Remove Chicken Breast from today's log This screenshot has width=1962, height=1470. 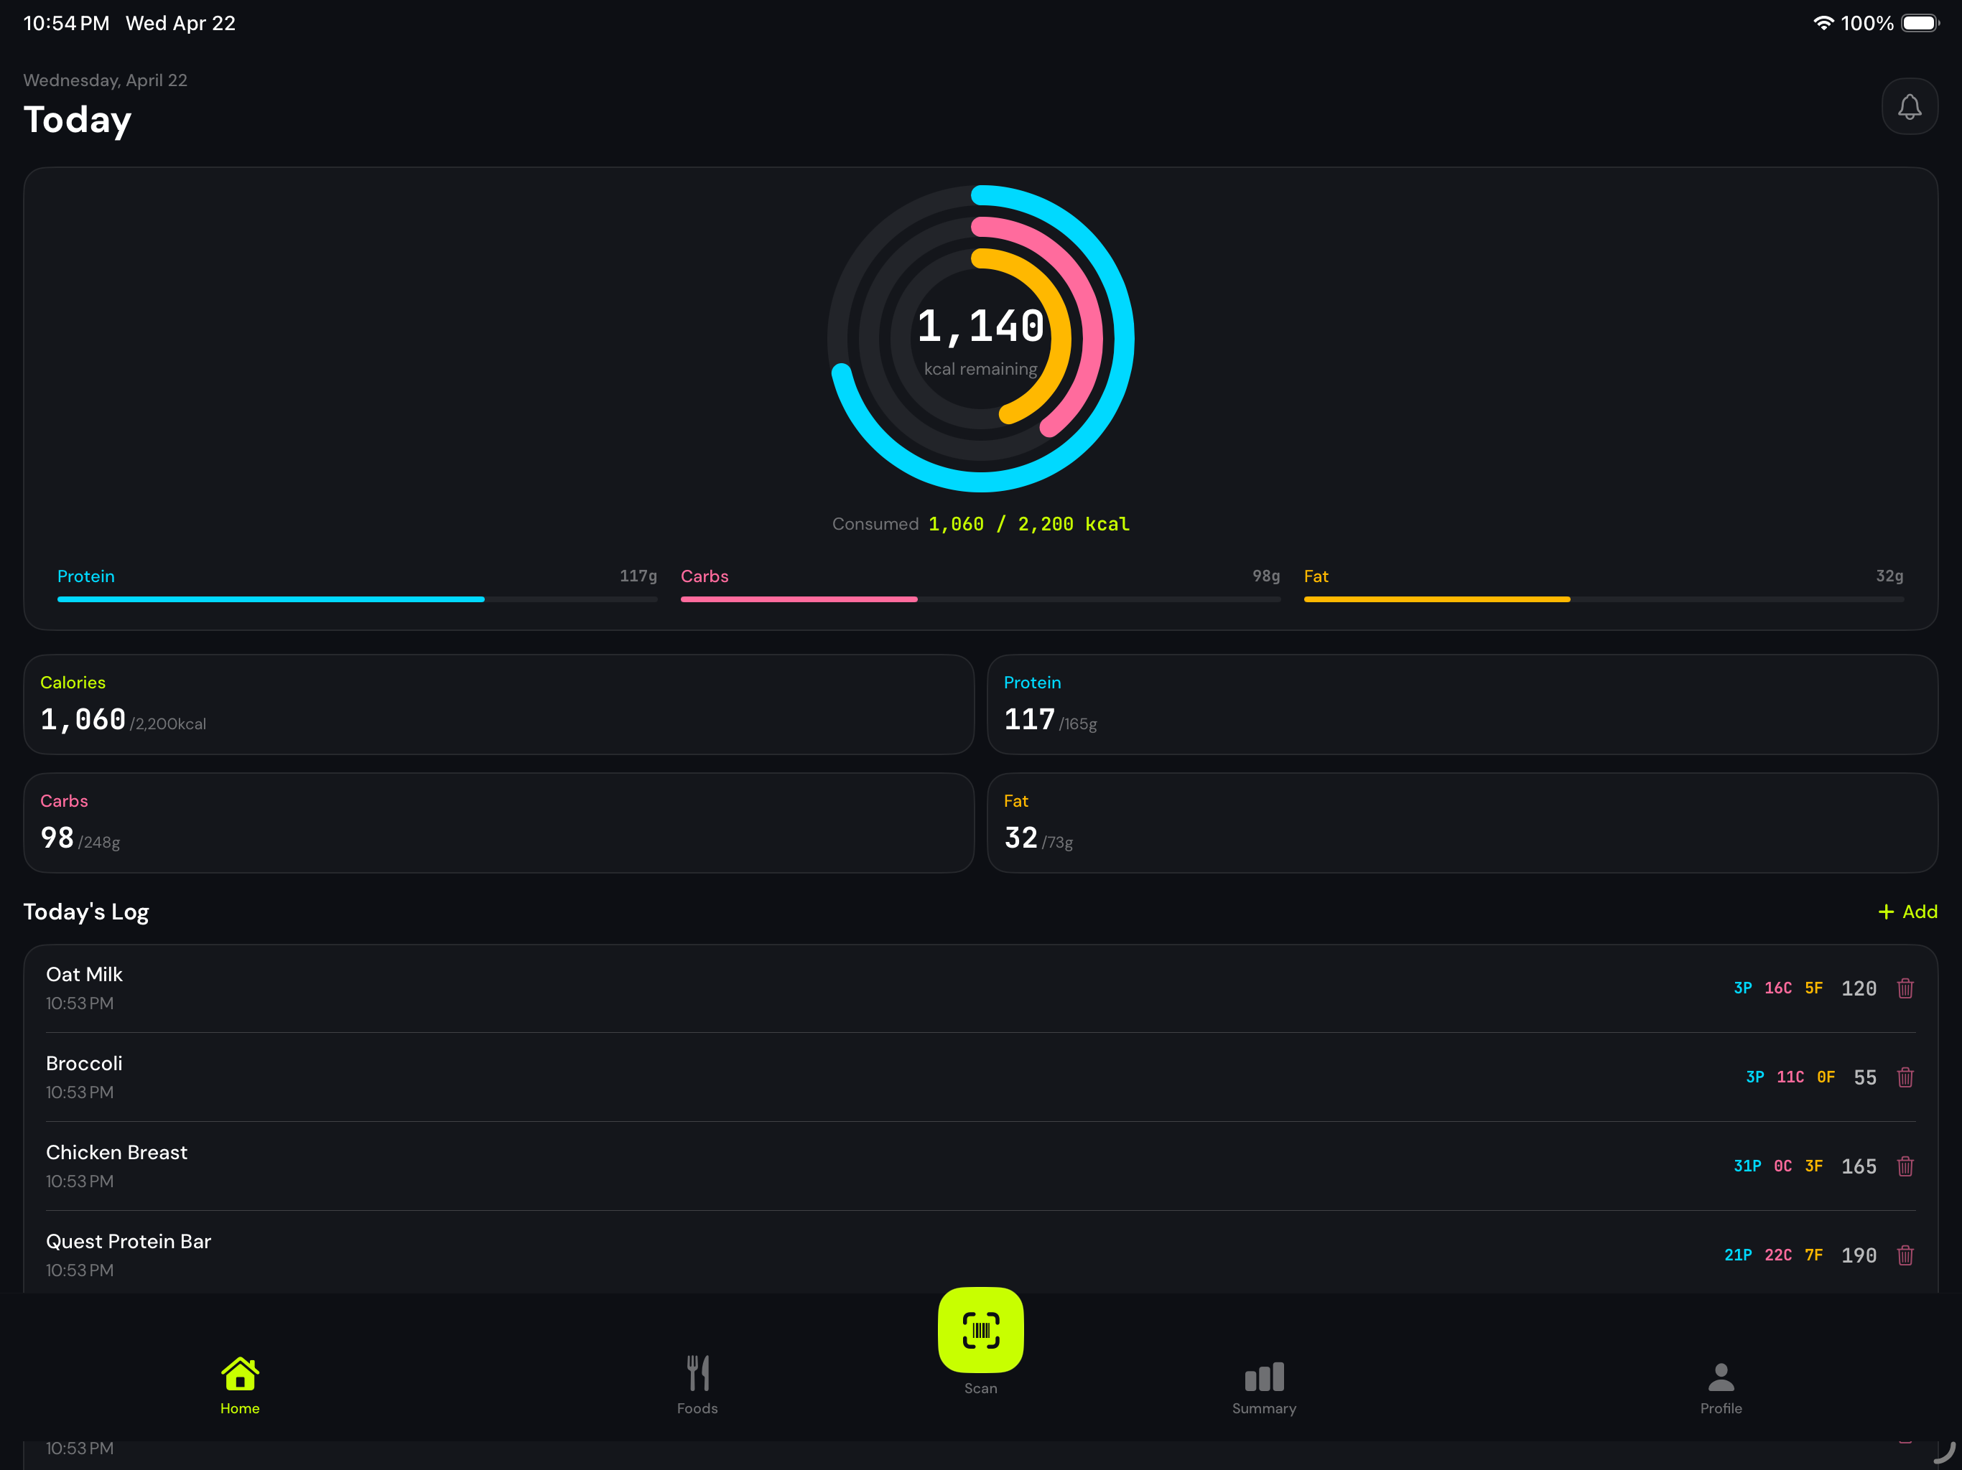[1906, 1166]
